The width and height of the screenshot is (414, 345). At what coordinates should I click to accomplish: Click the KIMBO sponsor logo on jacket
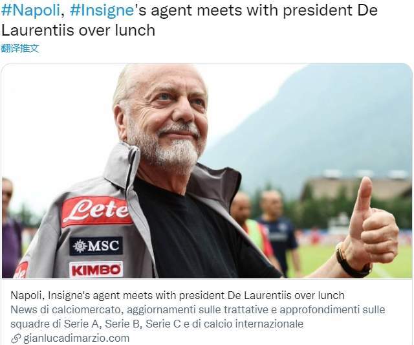coord(96,269)
